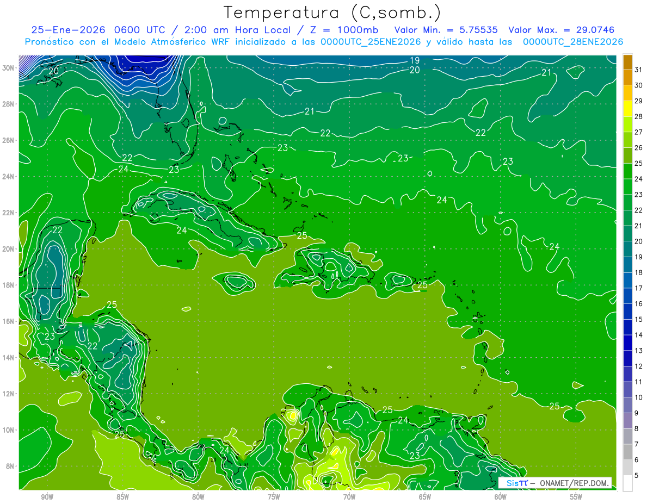Click color scale label 26
Screen dimensions: 653x504
638,147
